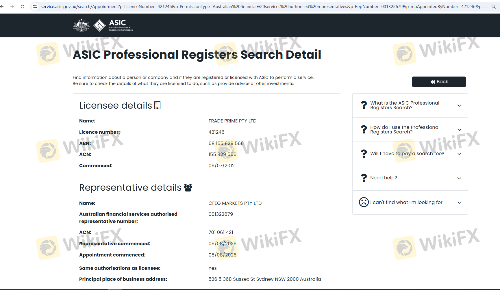Click the browser forward arrow
500x290 pixels.
(x=12, y=6)
